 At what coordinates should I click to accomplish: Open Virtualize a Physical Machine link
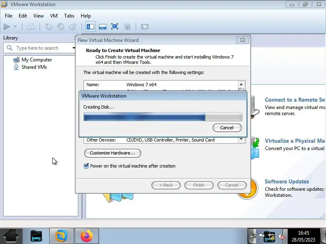[x=295, y=141]
